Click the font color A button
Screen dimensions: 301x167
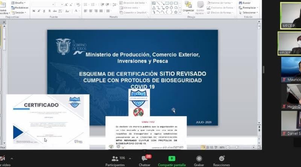(76, 11)
